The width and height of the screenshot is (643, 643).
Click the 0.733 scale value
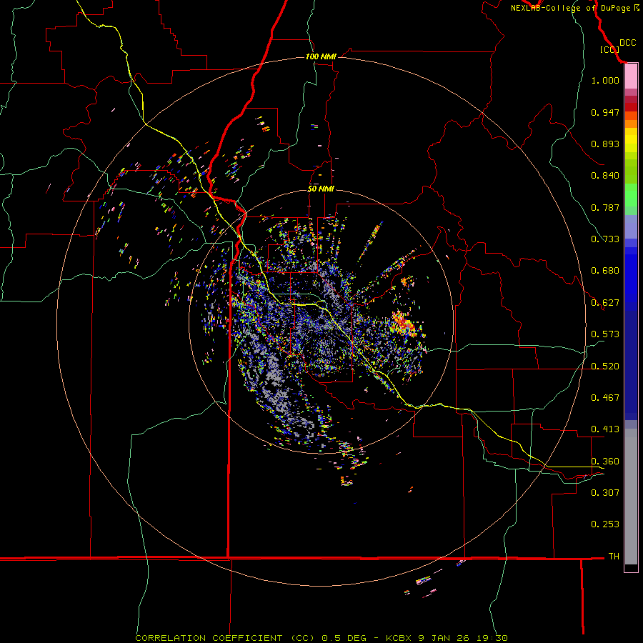click(605, 239)
